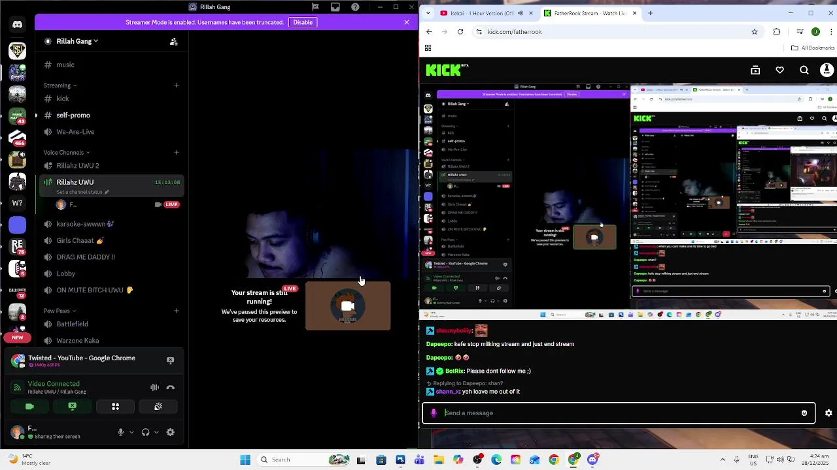Open emoji picker in Kick chat box
837x470 pixels.
coord(804,413)
